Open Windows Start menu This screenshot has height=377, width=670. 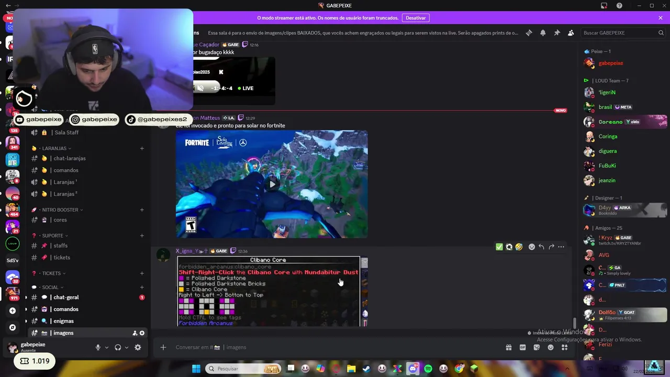pos(196,369)
